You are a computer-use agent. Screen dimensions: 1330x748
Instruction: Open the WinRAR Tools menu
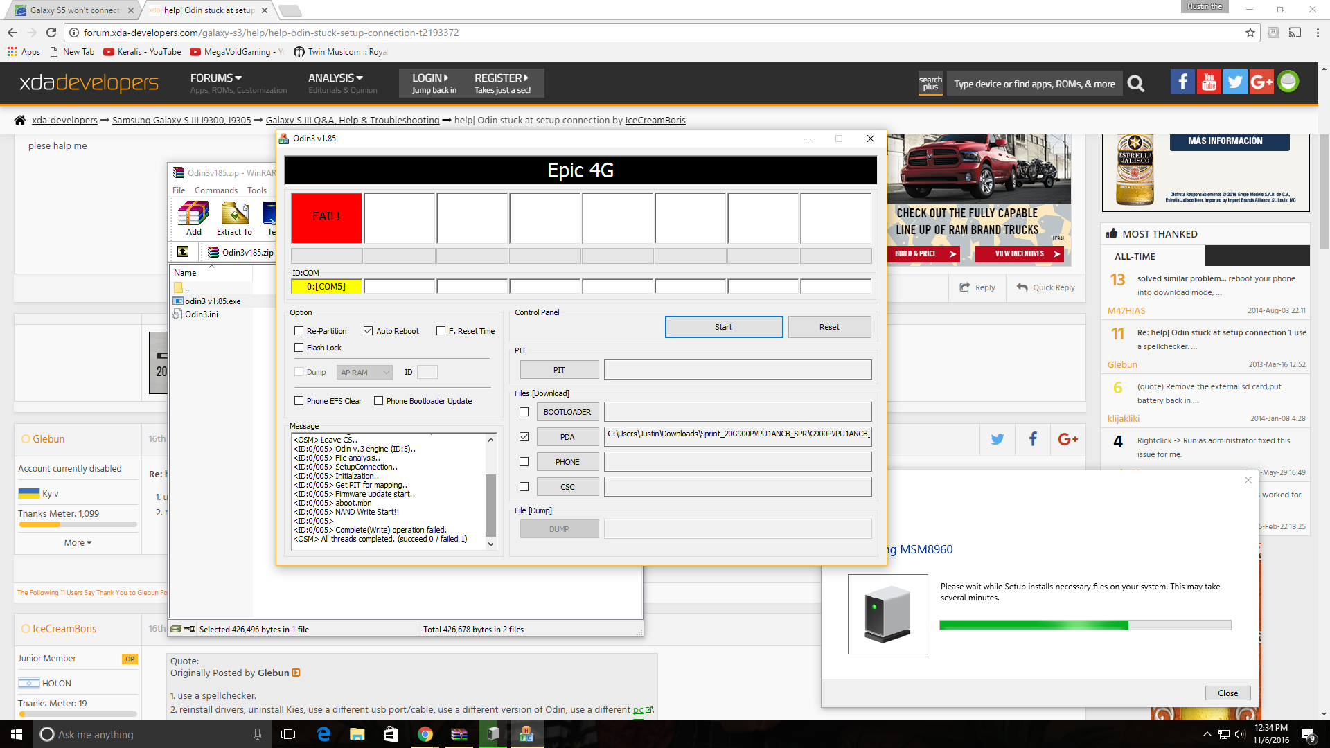(257, 190)
